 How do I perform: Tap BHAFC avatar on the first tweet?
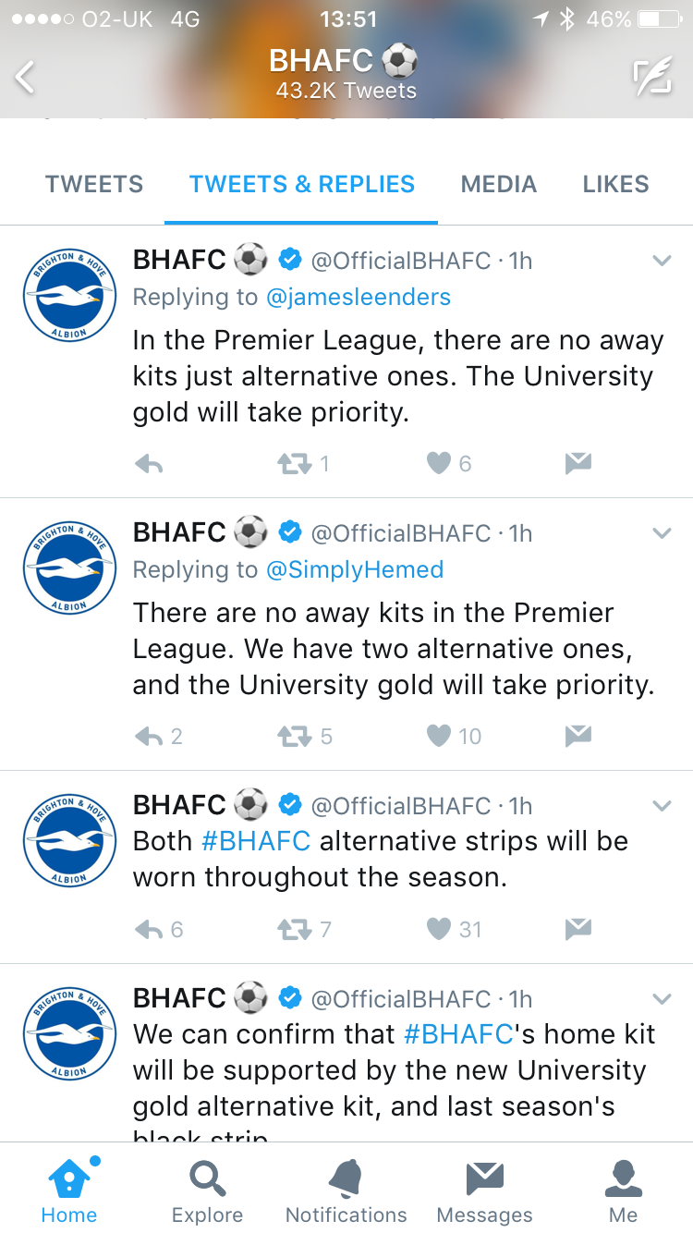[69, 294]
